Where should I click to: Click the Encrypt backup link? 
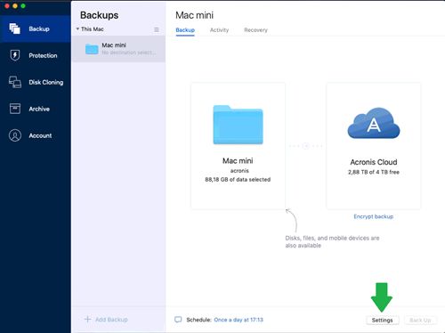click(374, 216)
